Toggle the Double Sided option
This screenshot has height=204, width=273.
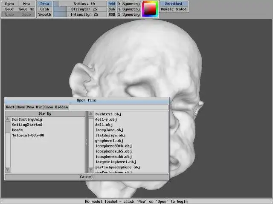pyautogui.click(x=174, y=9)
